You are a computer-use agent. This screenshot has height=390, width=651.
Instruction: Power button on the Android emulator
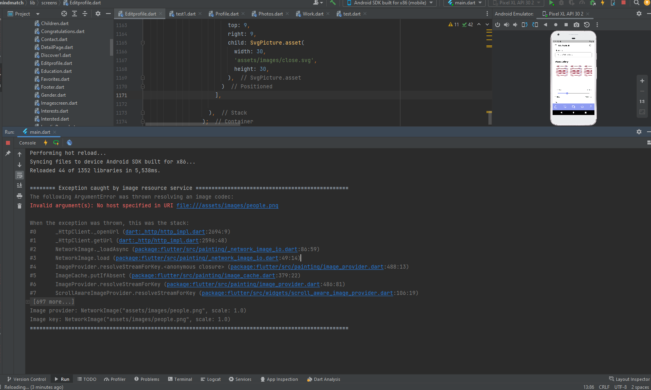(x=498, y=25)
